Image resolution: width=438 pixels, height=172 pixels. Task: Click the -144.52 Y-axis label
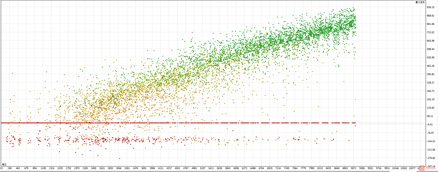pos(431,141)
